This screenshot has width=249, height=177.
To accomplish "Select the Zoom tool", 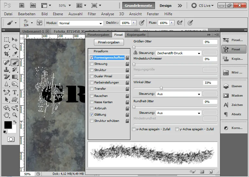I will [15, 115].
